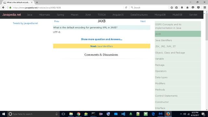Open the 'Data types' sidebar topic

[178, 77]
